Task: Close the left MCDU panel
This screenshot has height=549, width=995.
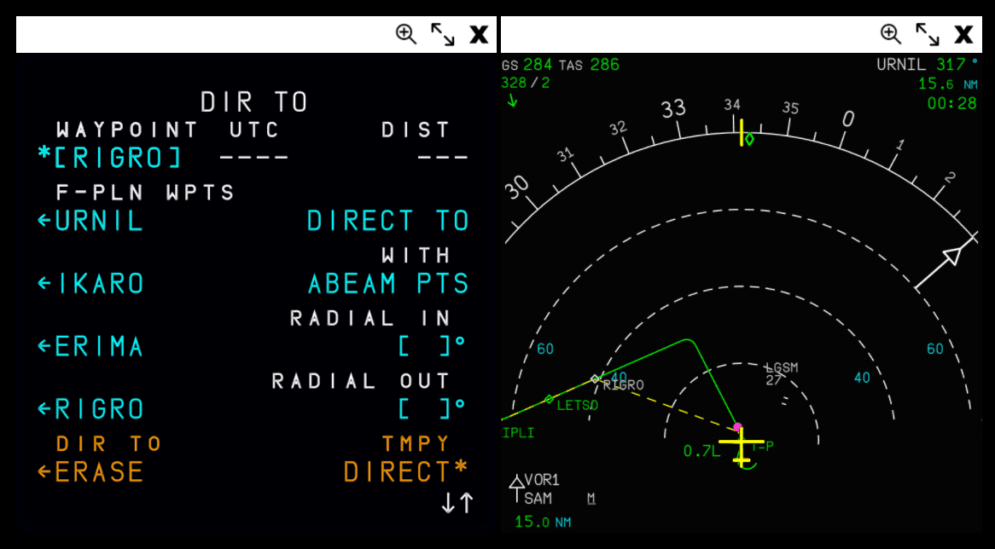Action: (x=480, y=34)
